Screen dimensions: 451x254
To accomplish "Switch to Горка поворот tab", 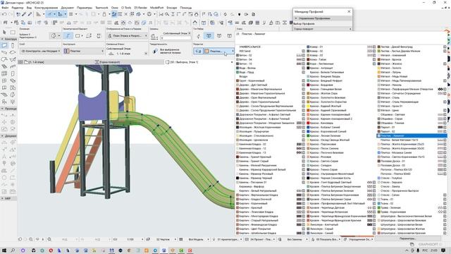I will point(108,62).
